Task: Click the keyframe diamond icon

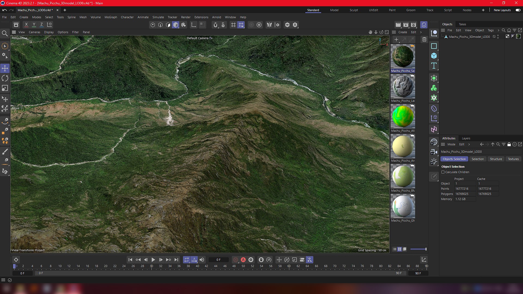Action: tap(16, 260)
